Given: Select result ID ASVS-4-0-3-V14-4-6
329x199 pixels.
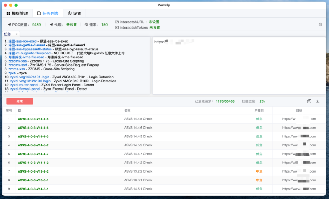Looking at the screenshot, I should 33,128.
